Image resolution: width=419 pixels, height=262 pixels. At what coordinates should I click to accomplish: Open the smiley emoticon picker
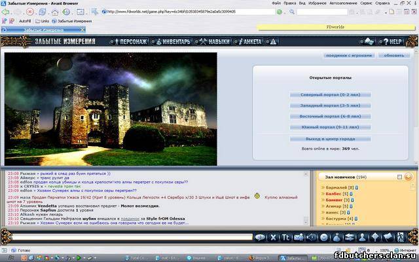coord(324,237)
